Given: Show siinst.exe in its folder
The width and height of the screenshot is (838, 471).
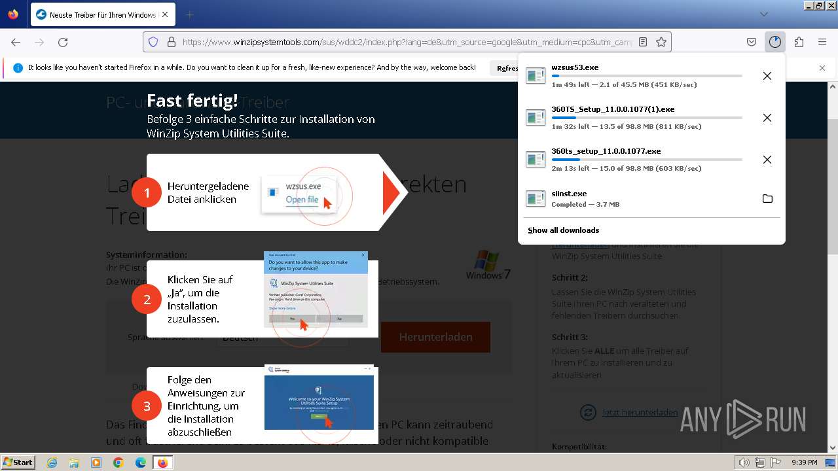Looking at the screenshot, I should click(x=767, y=199).
